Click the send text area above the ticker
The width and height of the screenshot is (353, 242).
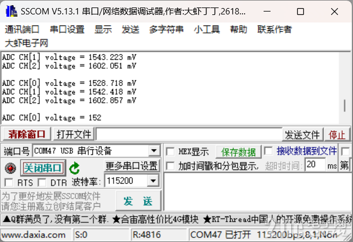[258, 192]
